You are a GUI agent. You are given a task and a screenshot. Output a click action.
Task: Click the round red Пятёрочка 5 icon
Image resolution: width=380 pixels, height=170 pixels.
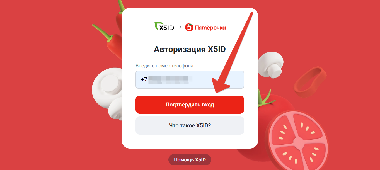[189, 27]
